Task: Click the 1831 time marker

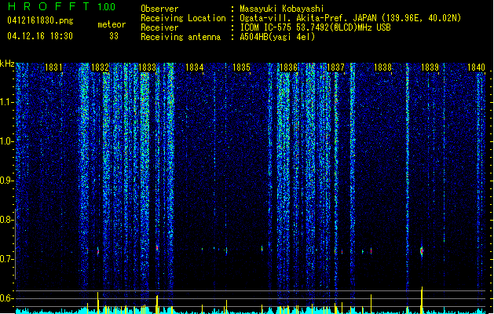Action: tap(53, 68)
